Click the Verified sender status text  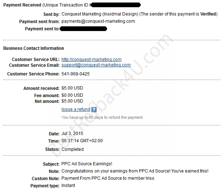pos(208,14)
